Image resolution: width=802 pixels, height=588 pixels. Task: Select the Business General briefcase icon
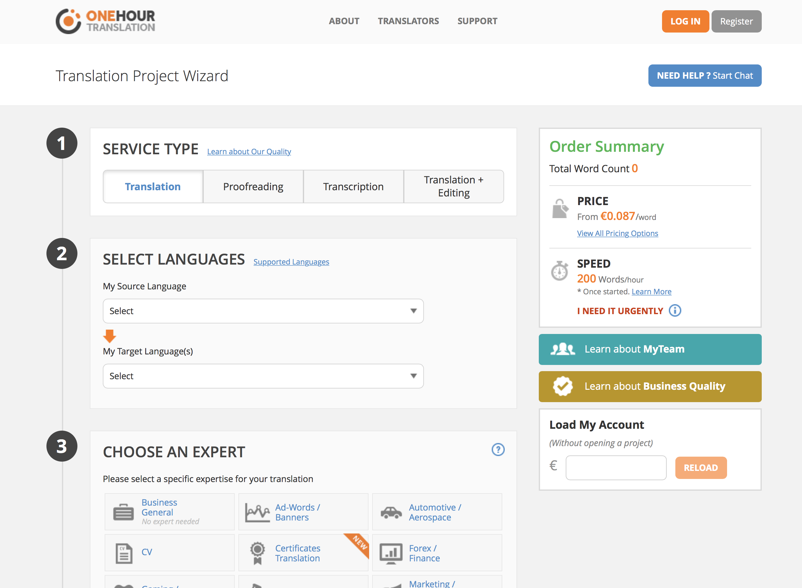(123, 512)
